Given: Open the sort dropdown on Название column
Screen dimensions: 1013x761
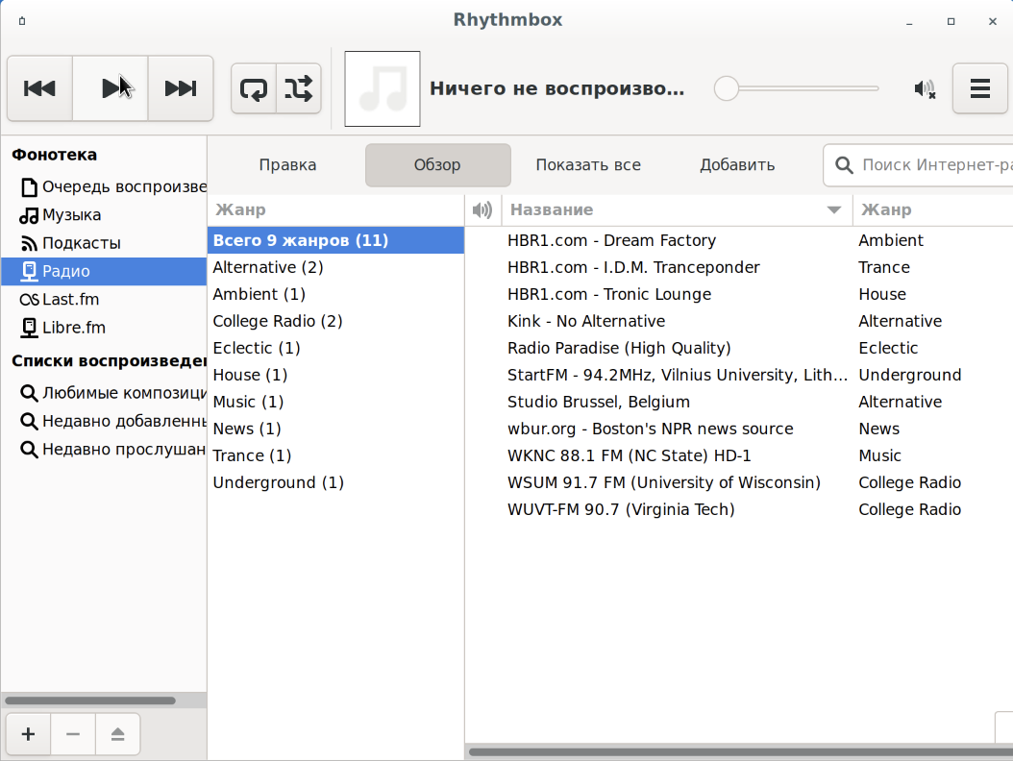Looking at the screenshot, I should click(830, 209).
